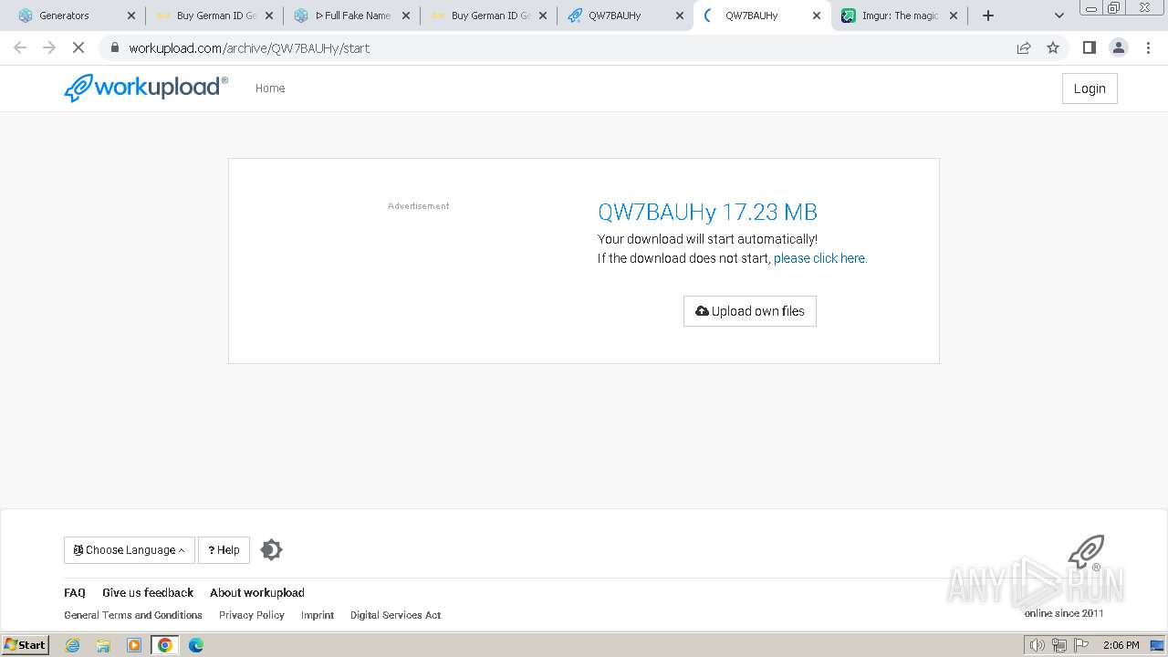This screenshot has height=657, width=1168.
Task: Open tab search dropdown arrow
Action: point(1059,16)
